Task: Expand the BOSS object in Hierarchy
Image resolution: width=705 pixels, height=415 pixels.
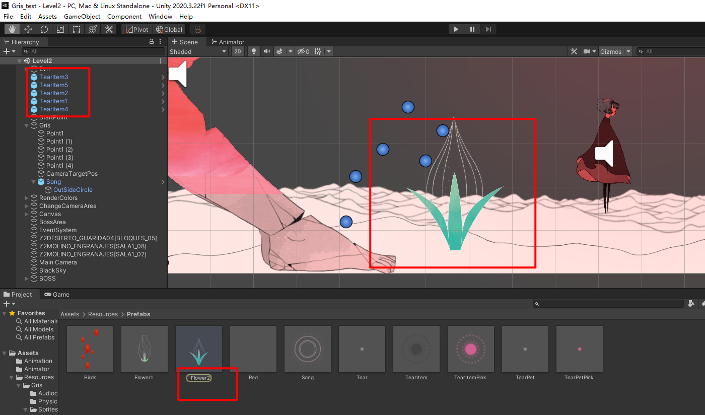Action: pyautogui.click(x=27, y=279)
